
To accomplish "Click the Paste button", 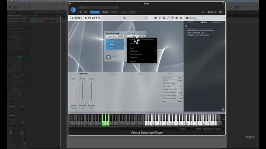I will (114, 12).
